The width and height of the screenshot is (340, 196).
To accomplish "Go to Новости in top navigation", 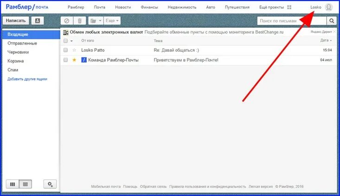I will coord(123,7).
